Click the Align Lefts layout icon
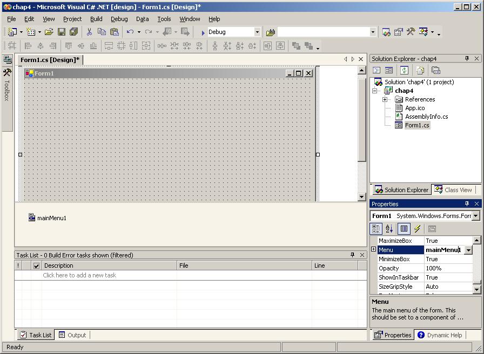Screen dimensions: 484x354 [x=28, y=46]
